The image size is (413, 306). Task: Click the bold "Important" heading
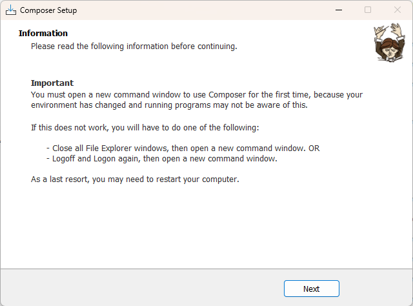click(52, 83)
